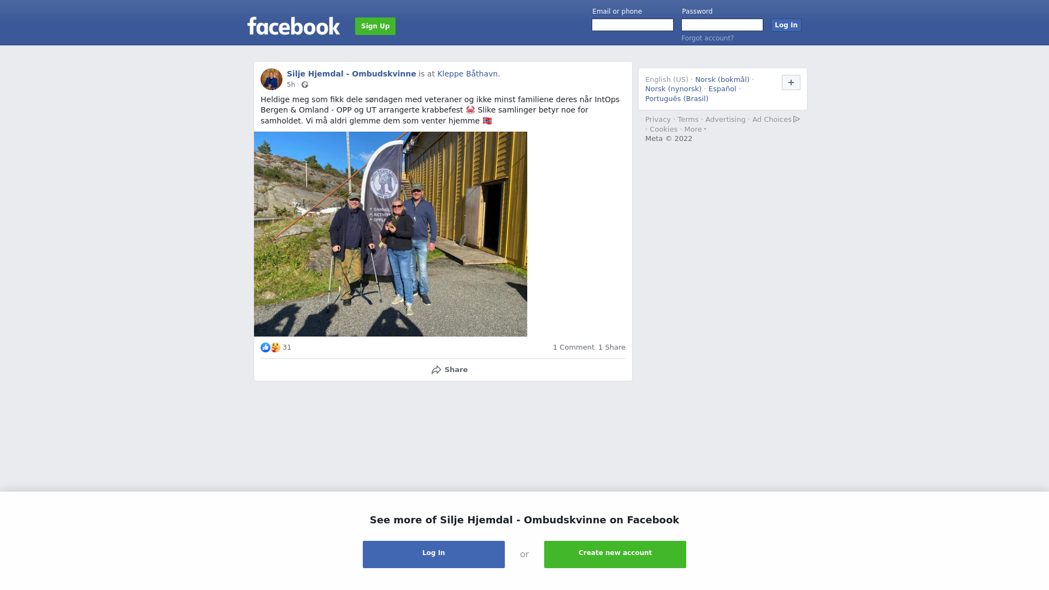Open the Forgot account link
Image resolution: width=1049 pixels, height=590 pixels.
(708, 38)
